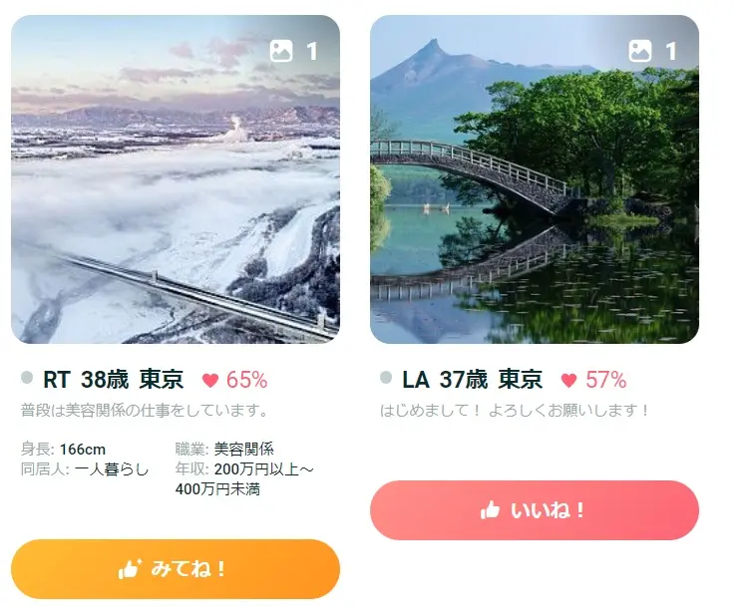
Task: Open the lake bridge profile photo
Action: pos(535,179)
